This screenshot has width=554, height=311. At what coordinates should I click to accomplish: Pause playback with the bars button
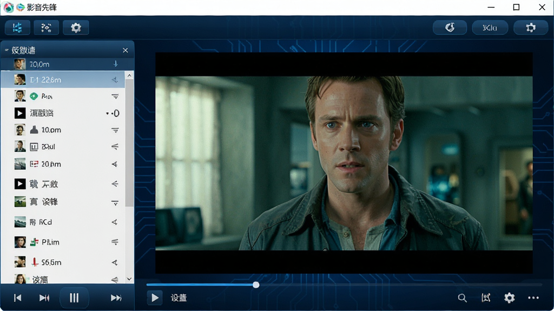point(74,298)
